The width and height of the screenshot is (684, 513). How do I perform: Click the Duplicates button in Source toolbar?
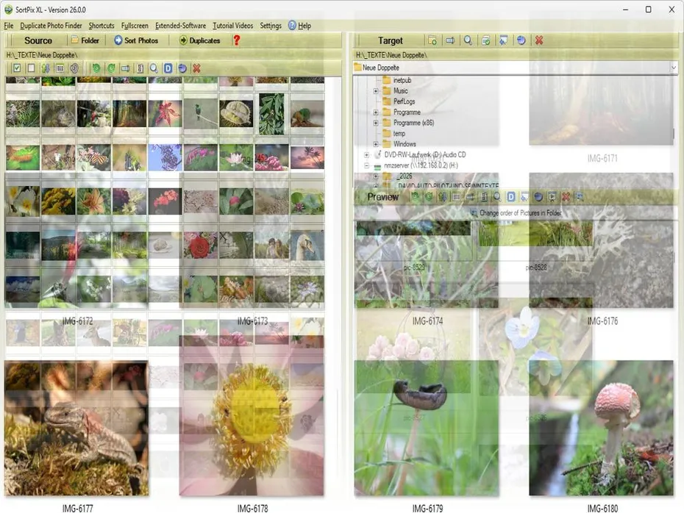[199, 40]
